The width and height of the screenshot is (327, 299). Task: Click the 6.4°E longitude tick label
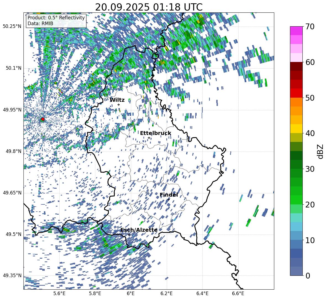[x=202, y=293]
